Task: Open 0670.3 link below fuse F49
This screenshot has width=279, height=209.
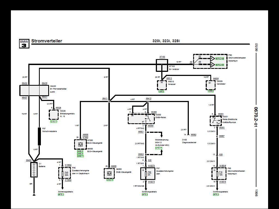Action: pyautogui.click(x=61, y=195)
